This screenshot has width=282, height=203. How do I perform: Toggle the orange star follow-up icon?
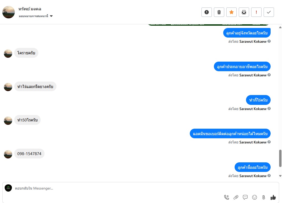[231, 12]
